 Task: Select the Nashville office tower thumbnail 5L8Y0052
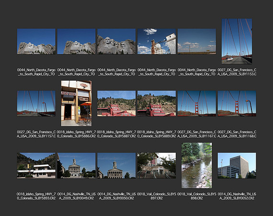[x=237, y=166]
